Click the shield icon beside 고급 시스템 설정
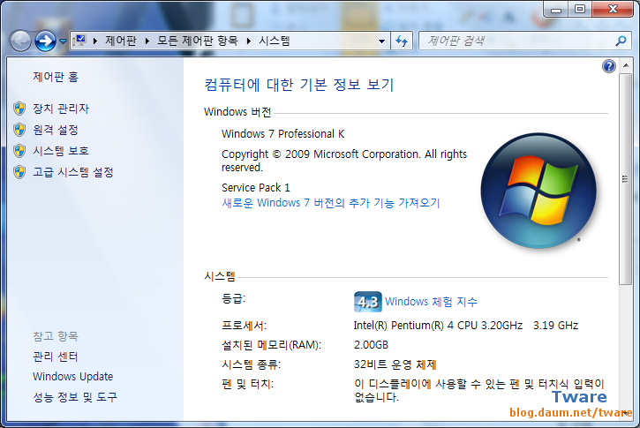This screenshot has width=640, height=428. pos(19,172)
